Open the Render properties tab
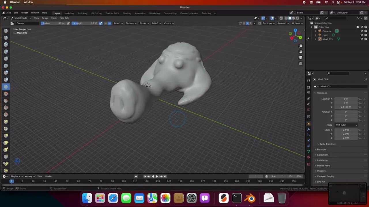This screenshot has height=207, width=369. [x=309, y=87]
